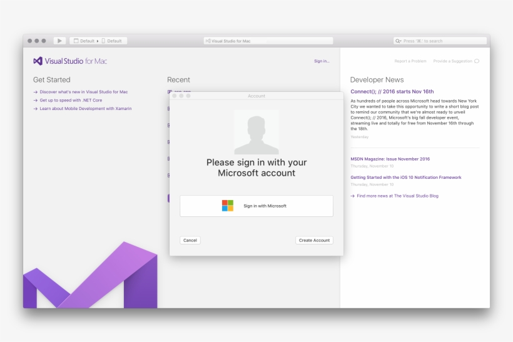This screenshot has width=513, height=342.
Task: Open Report a Problem link
Action: point(410,61)
